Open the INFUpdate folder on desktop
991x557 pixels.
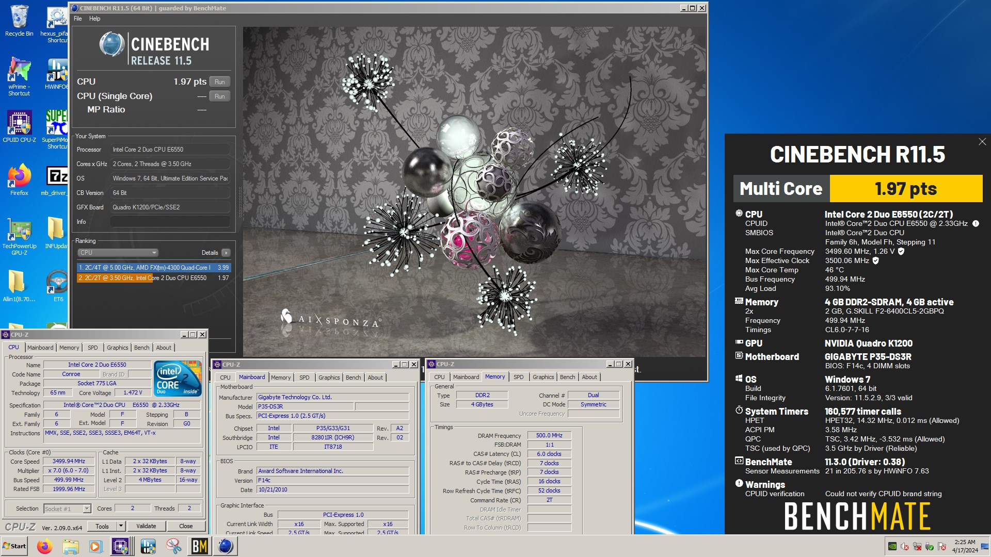tap(56, 233)
